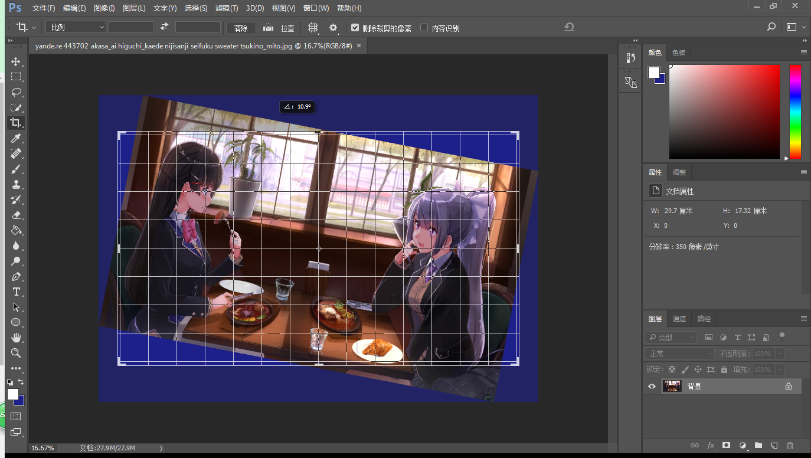811x458 pixels.
Task: Open the 比例 crop ratio dropdown
Action: (76, 27)
